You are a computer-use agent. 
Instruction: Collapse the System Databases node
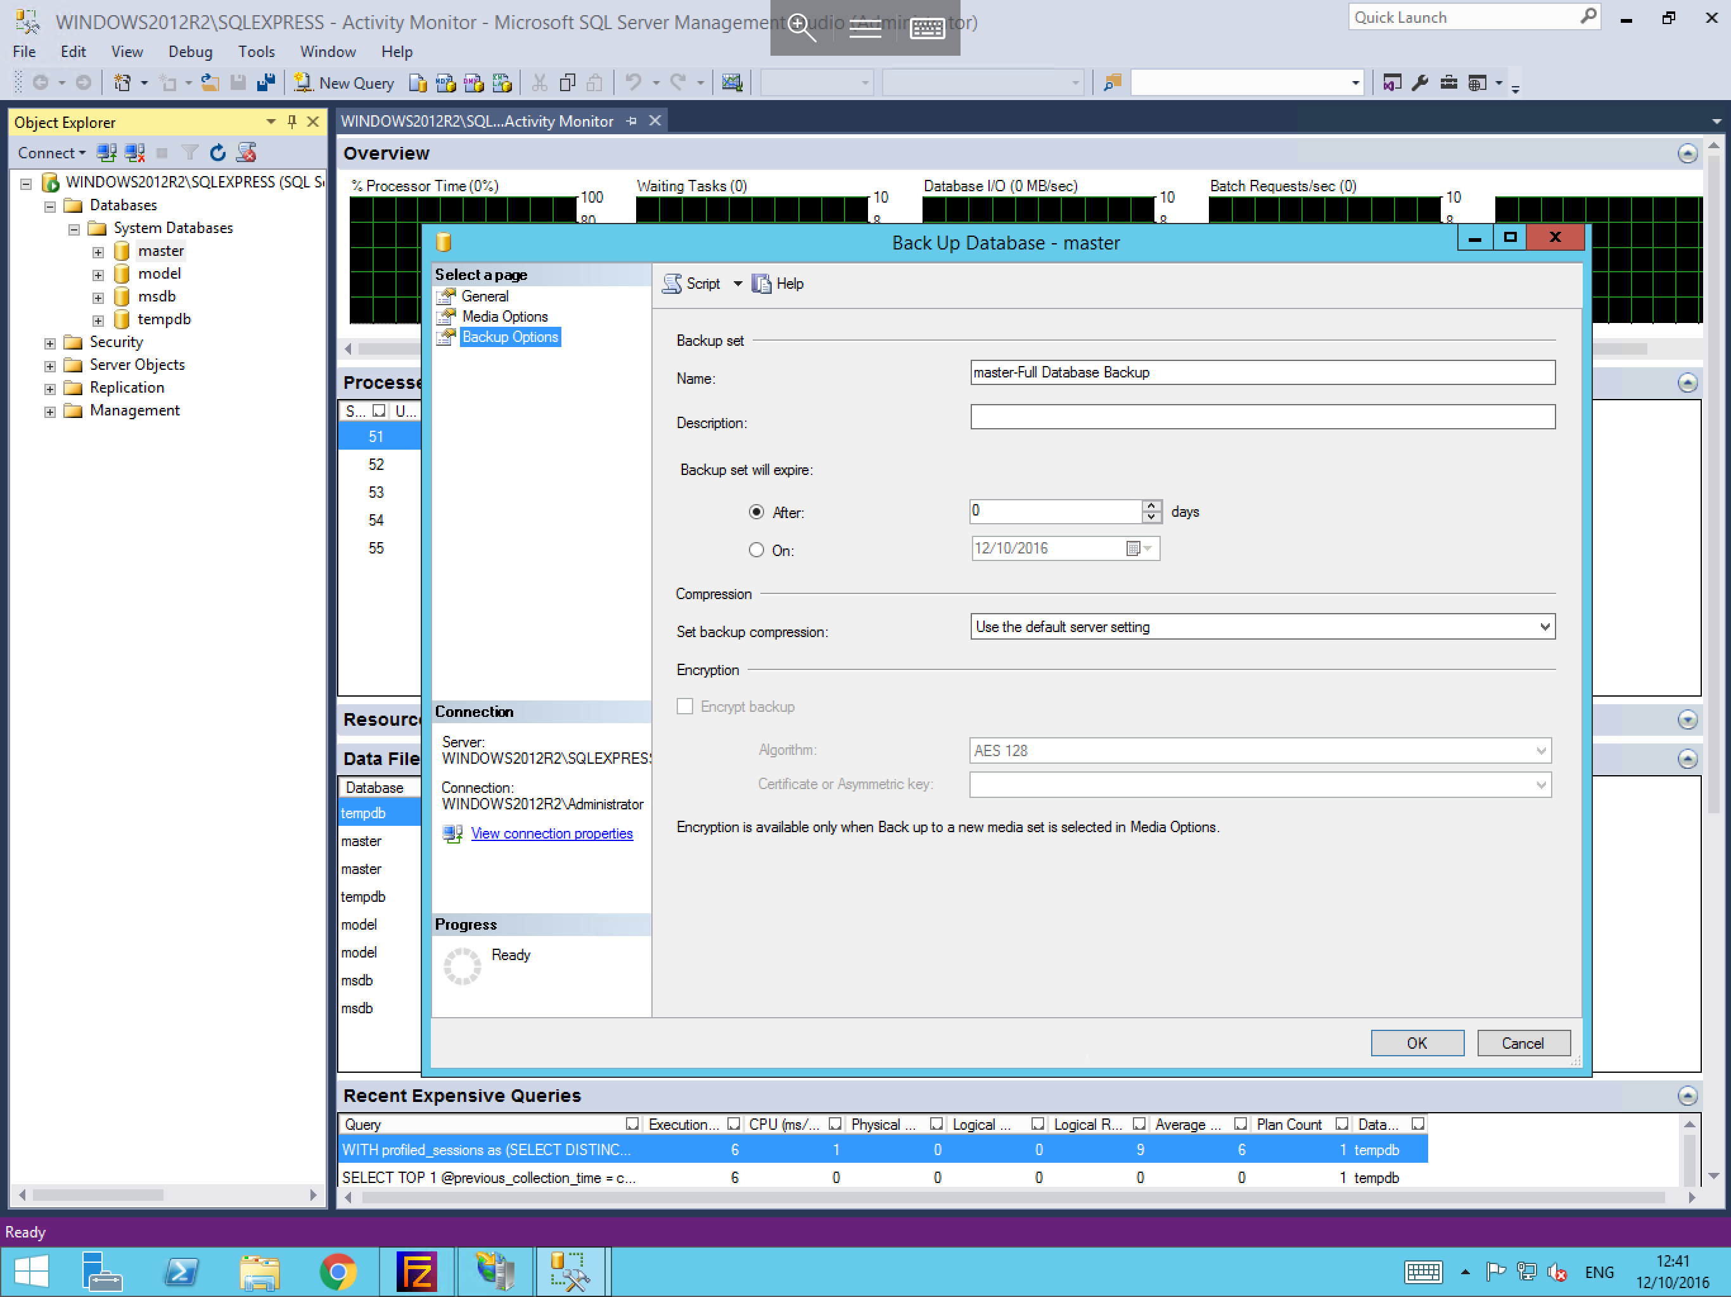[74, 229]
